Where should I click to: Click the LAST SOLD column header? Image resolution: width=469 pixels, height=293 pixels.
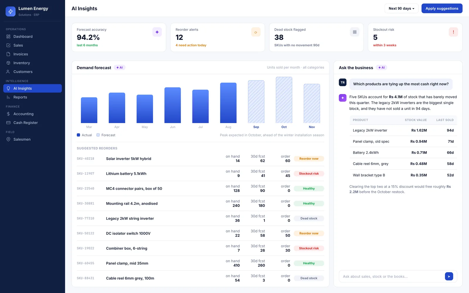pyautogui.click(x=445, y=120)
